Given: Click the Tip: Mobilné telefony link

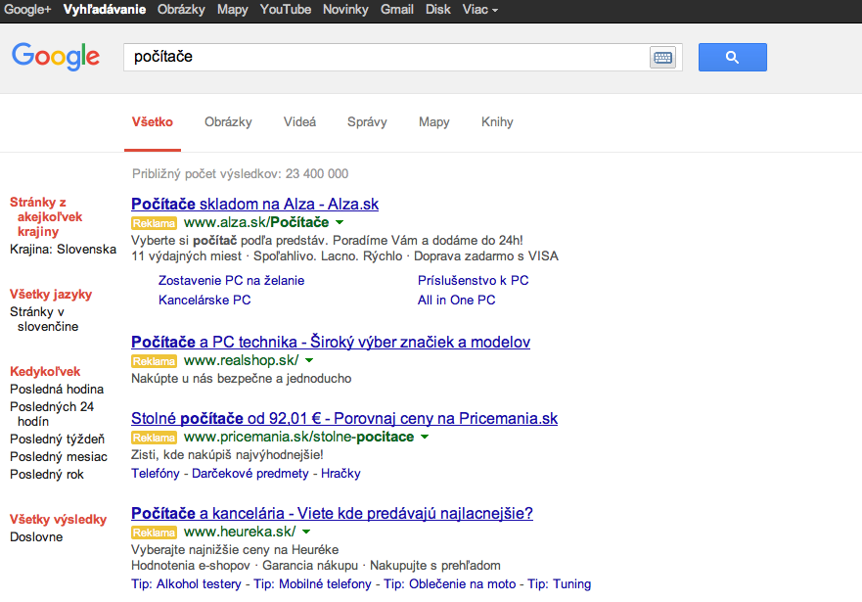Looking at the screenshot, I should tap(312, 583).
